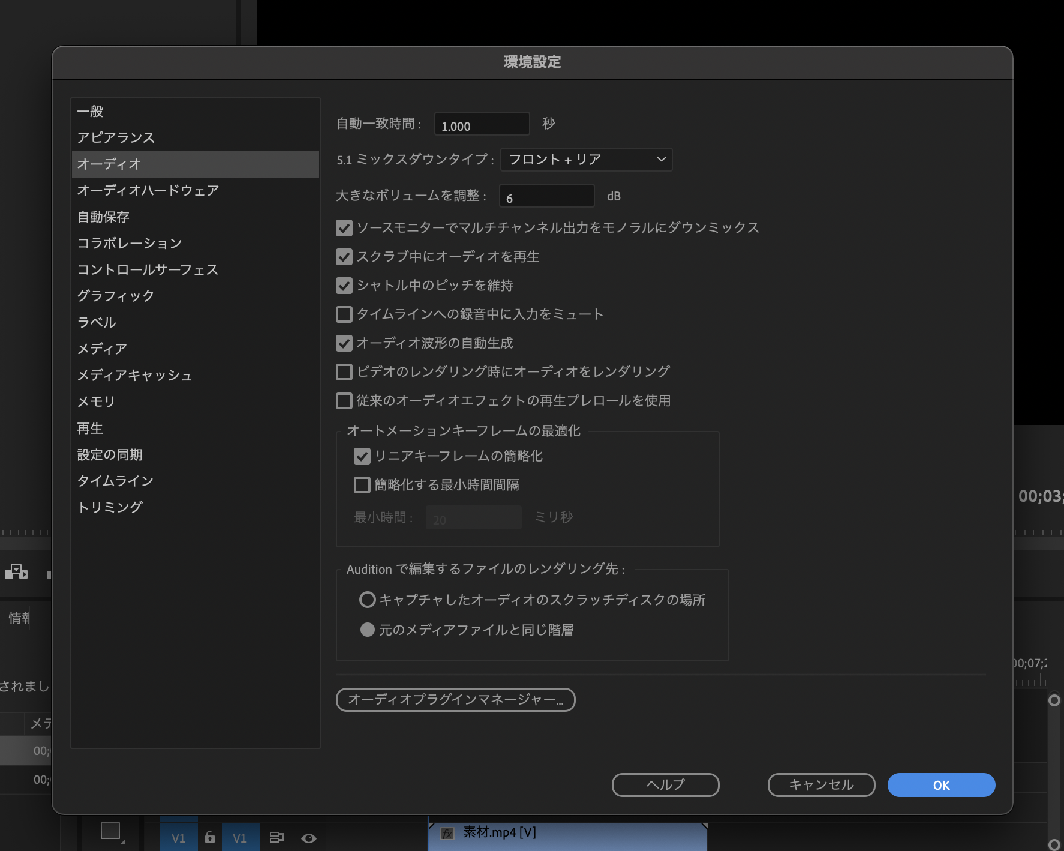1064x851 pixels.
Task: Click the fx badge on 素材.mp4 clip
Action: tap(447, 833)
